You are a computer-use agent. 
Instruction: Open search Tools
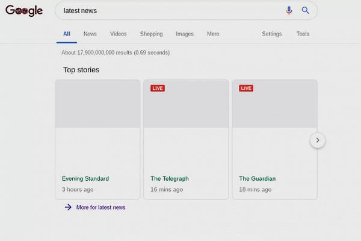point(303,34)
